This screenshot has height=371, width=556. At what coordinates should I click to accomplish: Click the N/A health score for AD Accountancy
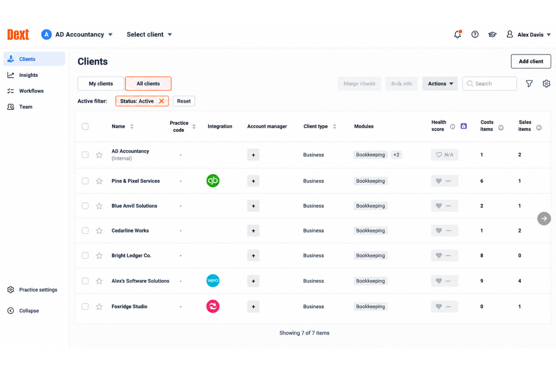pyautogui.click(x=444, y=155)
